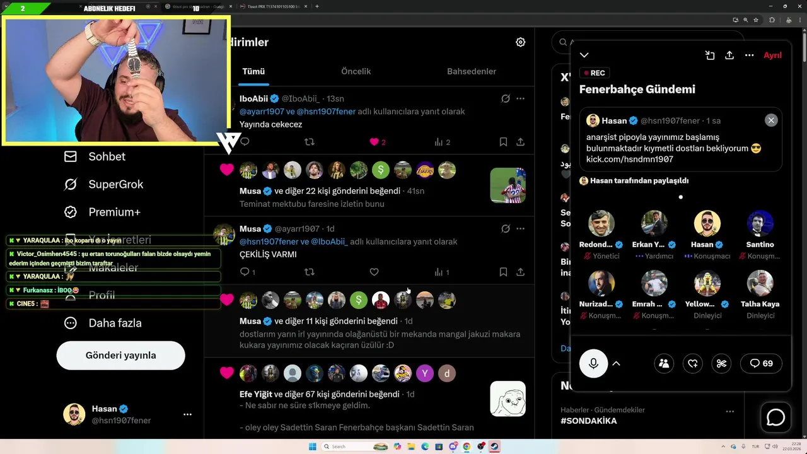Open Musa @ayarr1907 profile name

(250, 228)
